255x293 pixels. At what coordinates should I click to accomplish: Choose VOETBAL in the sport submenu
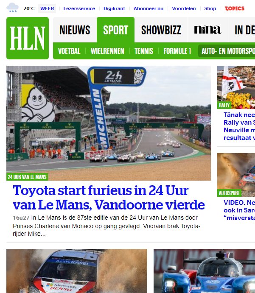pos(69,51)
